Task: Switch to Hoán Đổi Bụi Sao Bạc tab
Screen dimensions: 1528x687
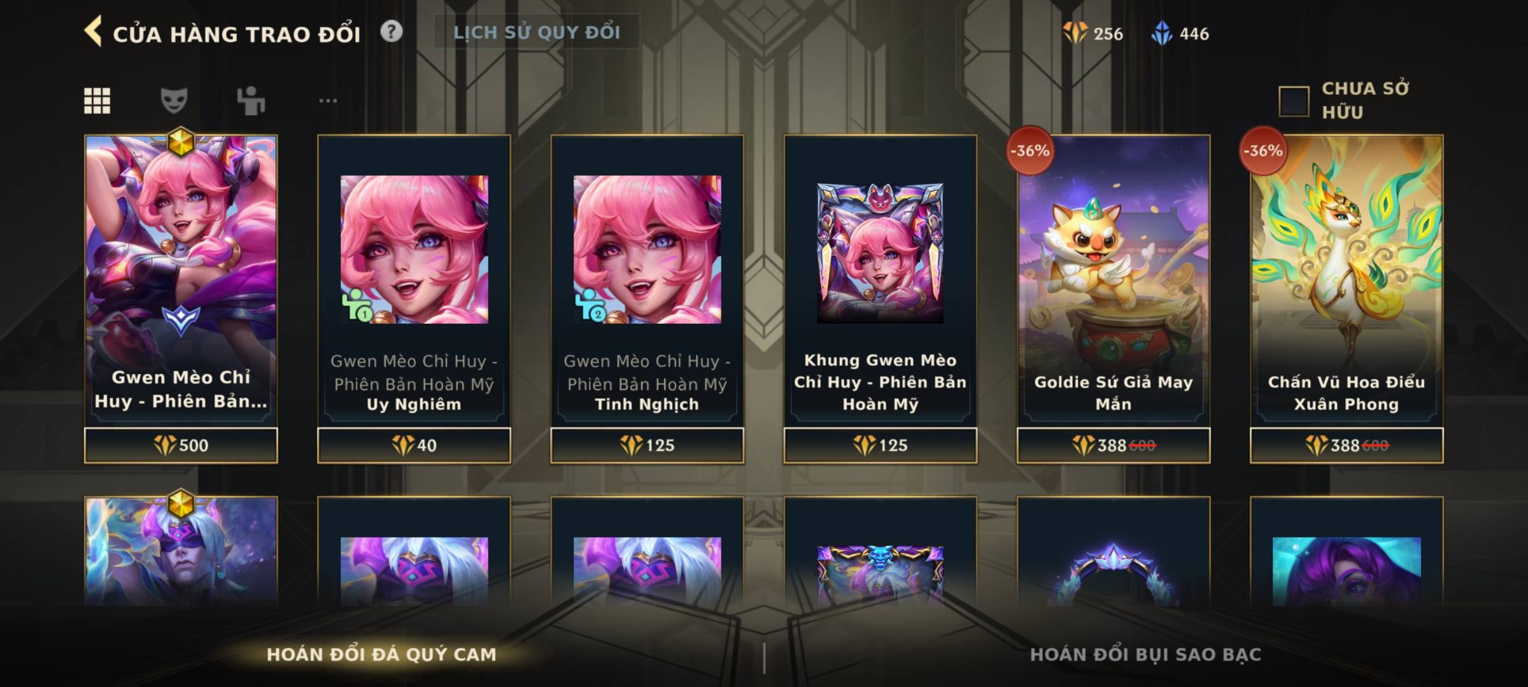Action: [x=1145, y=655]
